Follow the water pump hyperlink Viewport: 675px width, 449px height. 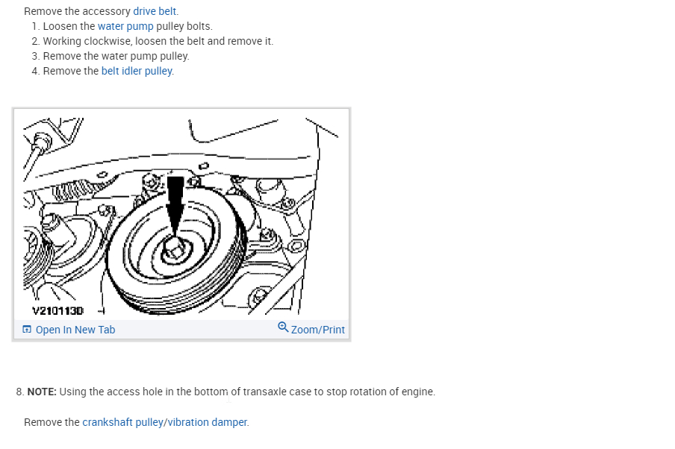(125, 26)
